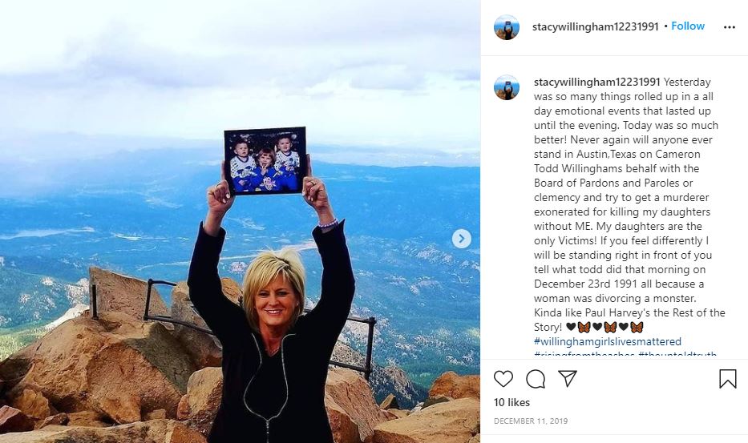Open the profile avatar in the post header
This screenshot has width=748, height=443.
click(x=507, y=27)
